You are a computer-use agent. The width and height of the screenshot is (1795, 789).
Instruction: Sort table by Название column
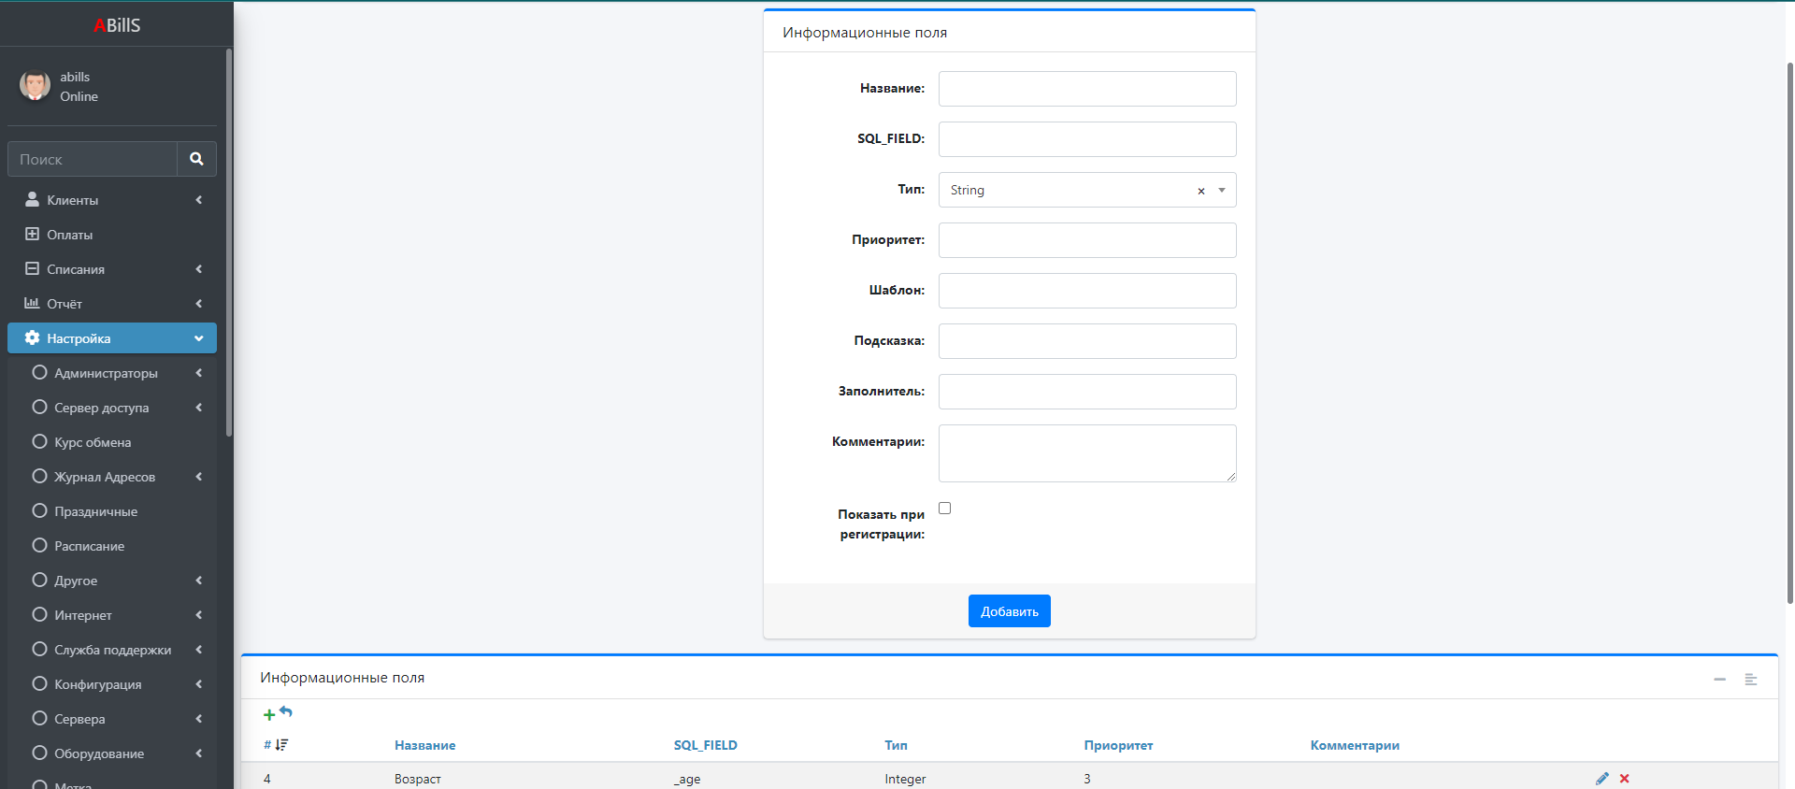(424, 745)
